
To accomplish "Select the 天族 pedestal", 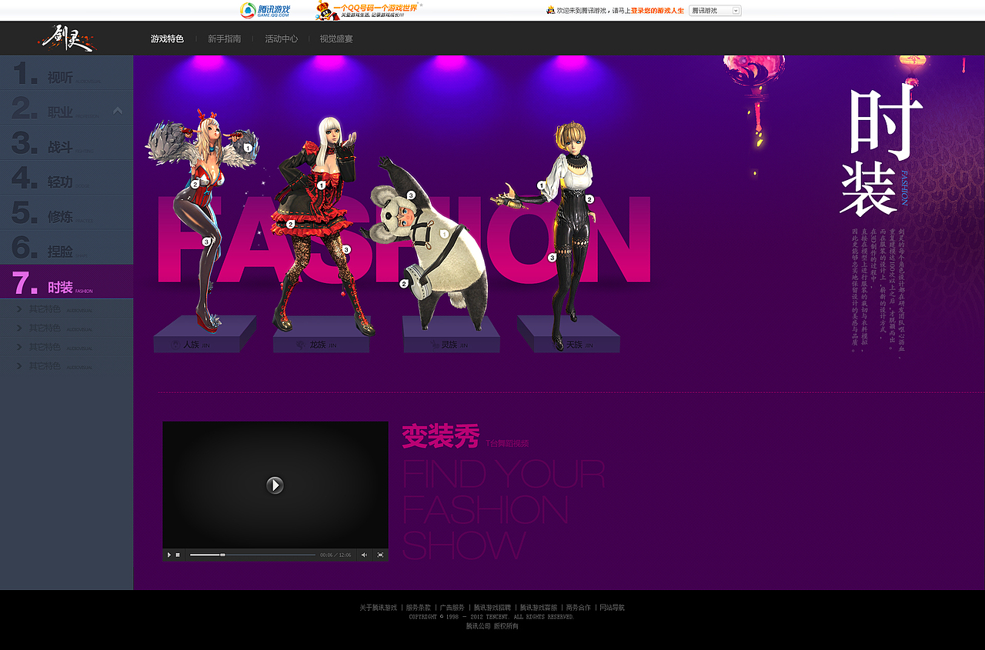I will click(569, 335).
